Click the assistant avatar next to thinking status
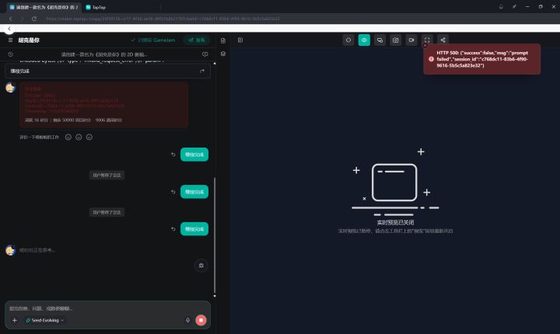This screenshot has height=334, width=560. pyautogui.click(x=10, y=250)
